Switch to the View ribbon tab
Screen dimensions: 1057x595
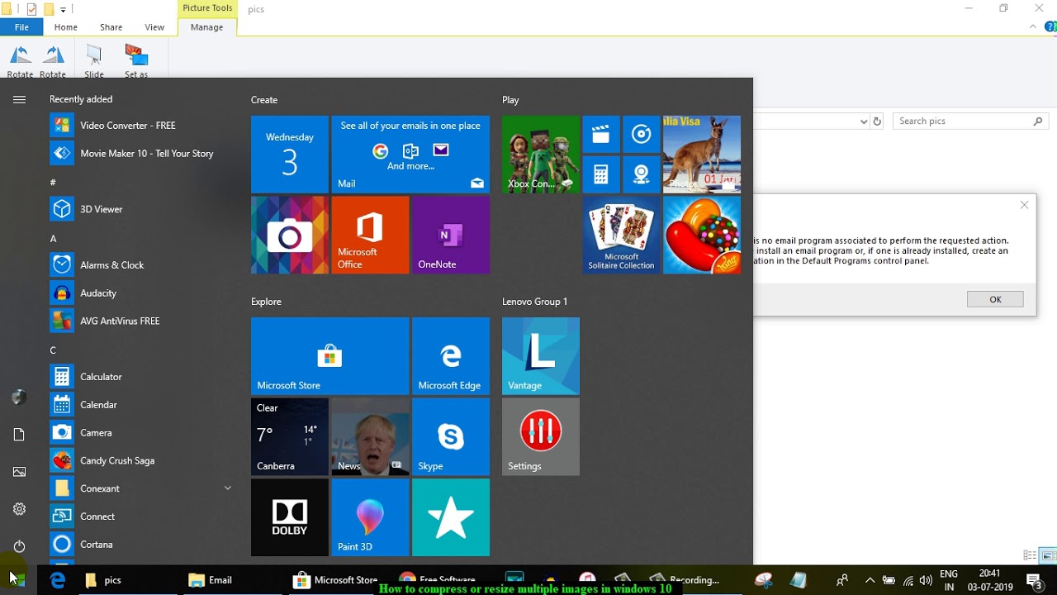coord(154,27)
